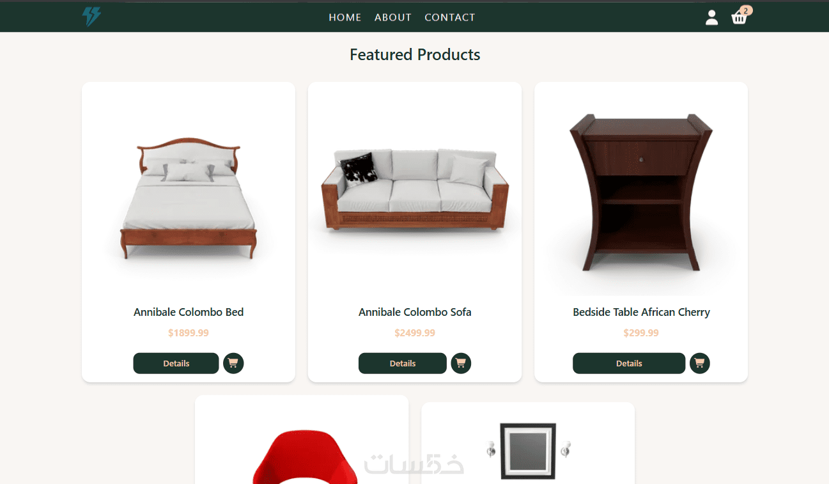The width and height of the screenshot is (829, 484).
Task: Select the framed mirror product image
Action: (x=528, y=451)
